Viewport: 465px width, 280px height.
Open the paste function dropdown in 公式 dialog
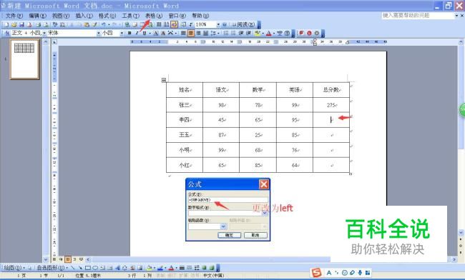[x=224, y=226]
